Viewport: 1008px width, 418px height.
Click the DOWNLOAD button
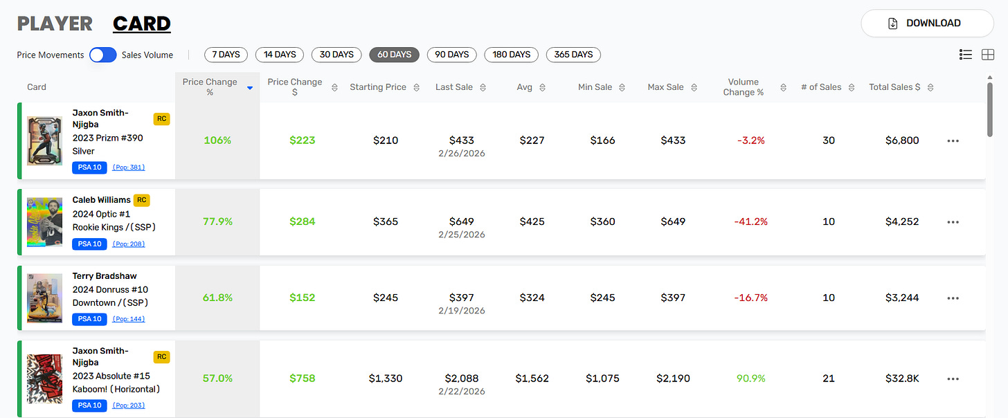(x=927, y=23)
